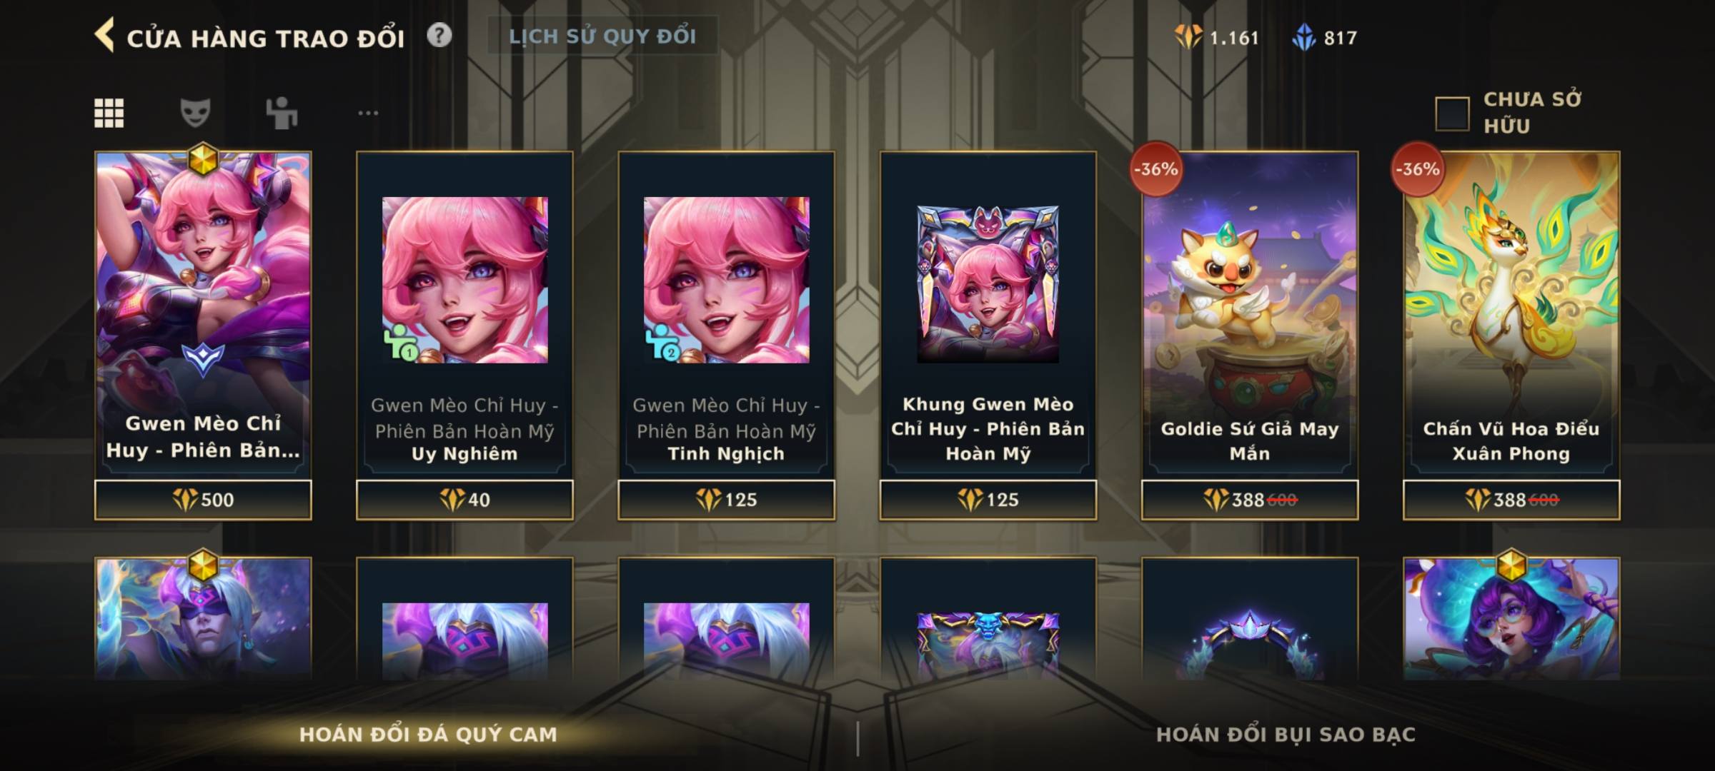1715x771 pixels.
Task: Purchase Uy Nghiêm emote for 40 gems
Action: pyautogui.click(x=464, y=500)
